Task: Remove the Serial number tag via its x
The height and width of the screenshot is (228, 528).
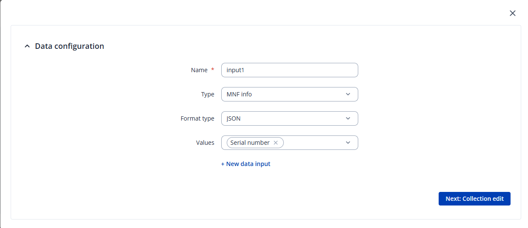Action: point(276,143)
